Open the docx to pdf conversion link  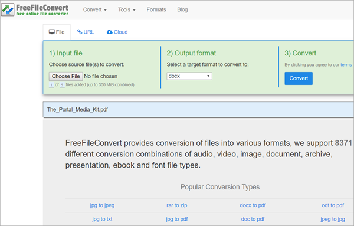[253, 205]
